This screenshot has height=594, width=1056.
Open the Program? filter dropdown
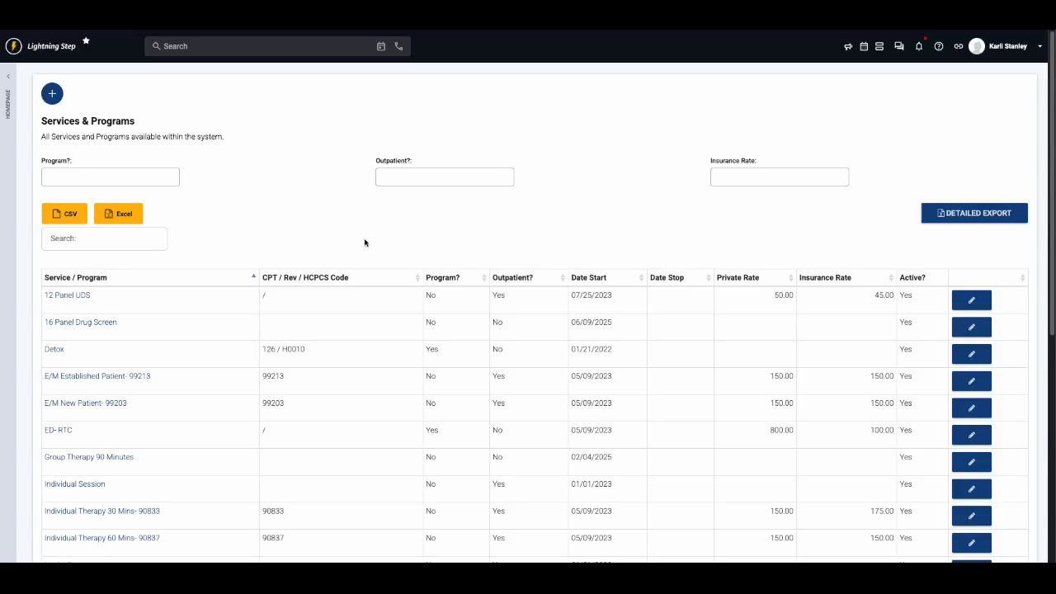(x=110, y=177)
